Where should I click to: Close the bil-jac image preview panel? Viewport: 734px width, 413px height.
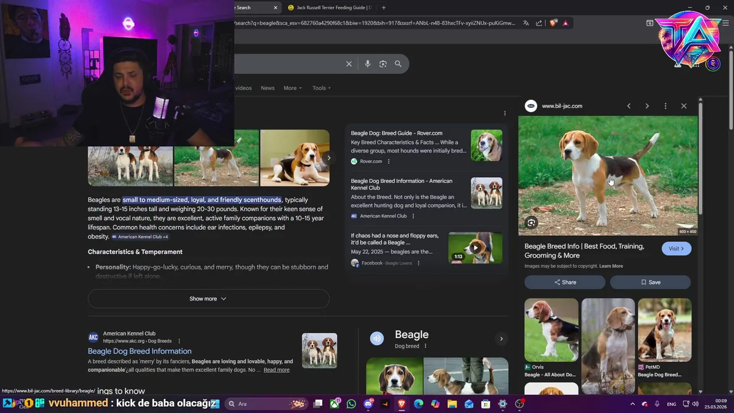[x=684, y=106]
